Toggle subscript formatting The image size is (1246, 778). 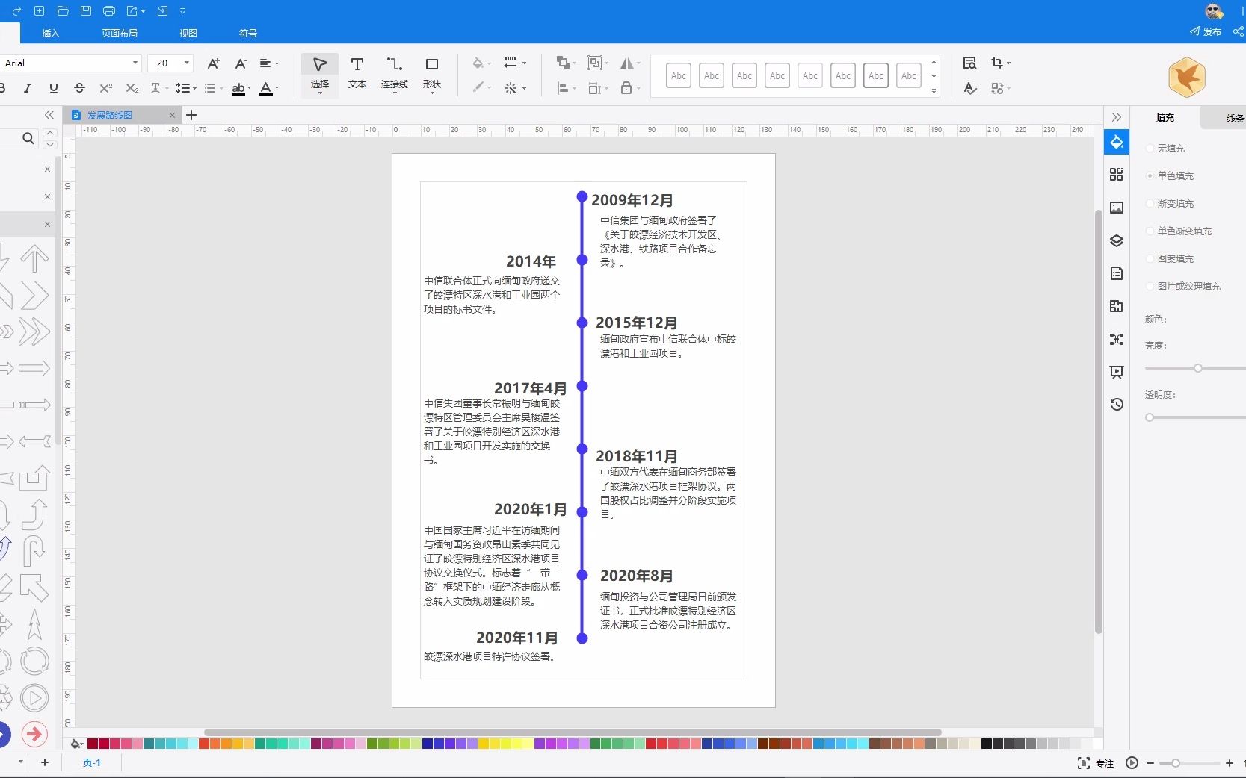[x=132, y=88]
